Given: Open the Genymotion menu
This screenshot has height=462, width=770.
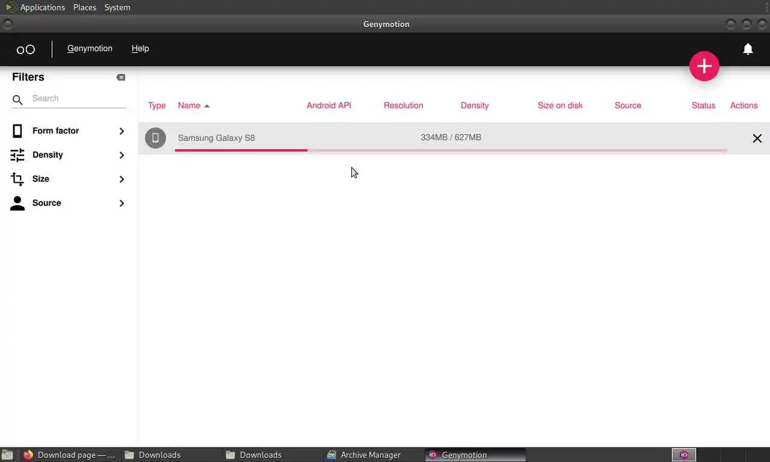Looking at the screenshot, I should click(x=90, y=49).
